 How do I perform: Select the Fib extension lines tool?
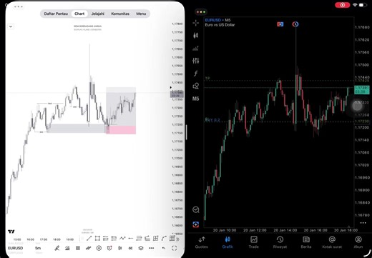pos(147,238)
